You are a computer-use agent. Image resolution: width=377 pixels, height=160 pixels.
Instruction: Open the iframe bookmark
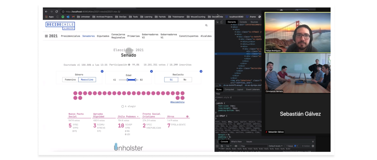coord(251,17)
